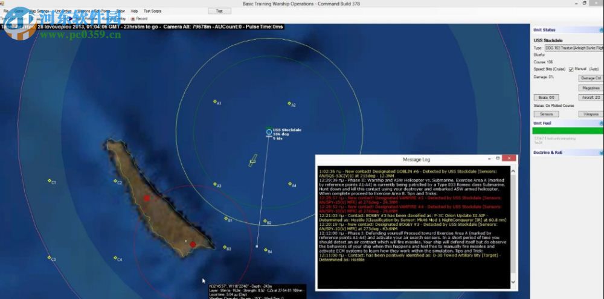Maximize the Message Log window
The height and width of the screenshot is (299, 604).
(x=498, y=158)
